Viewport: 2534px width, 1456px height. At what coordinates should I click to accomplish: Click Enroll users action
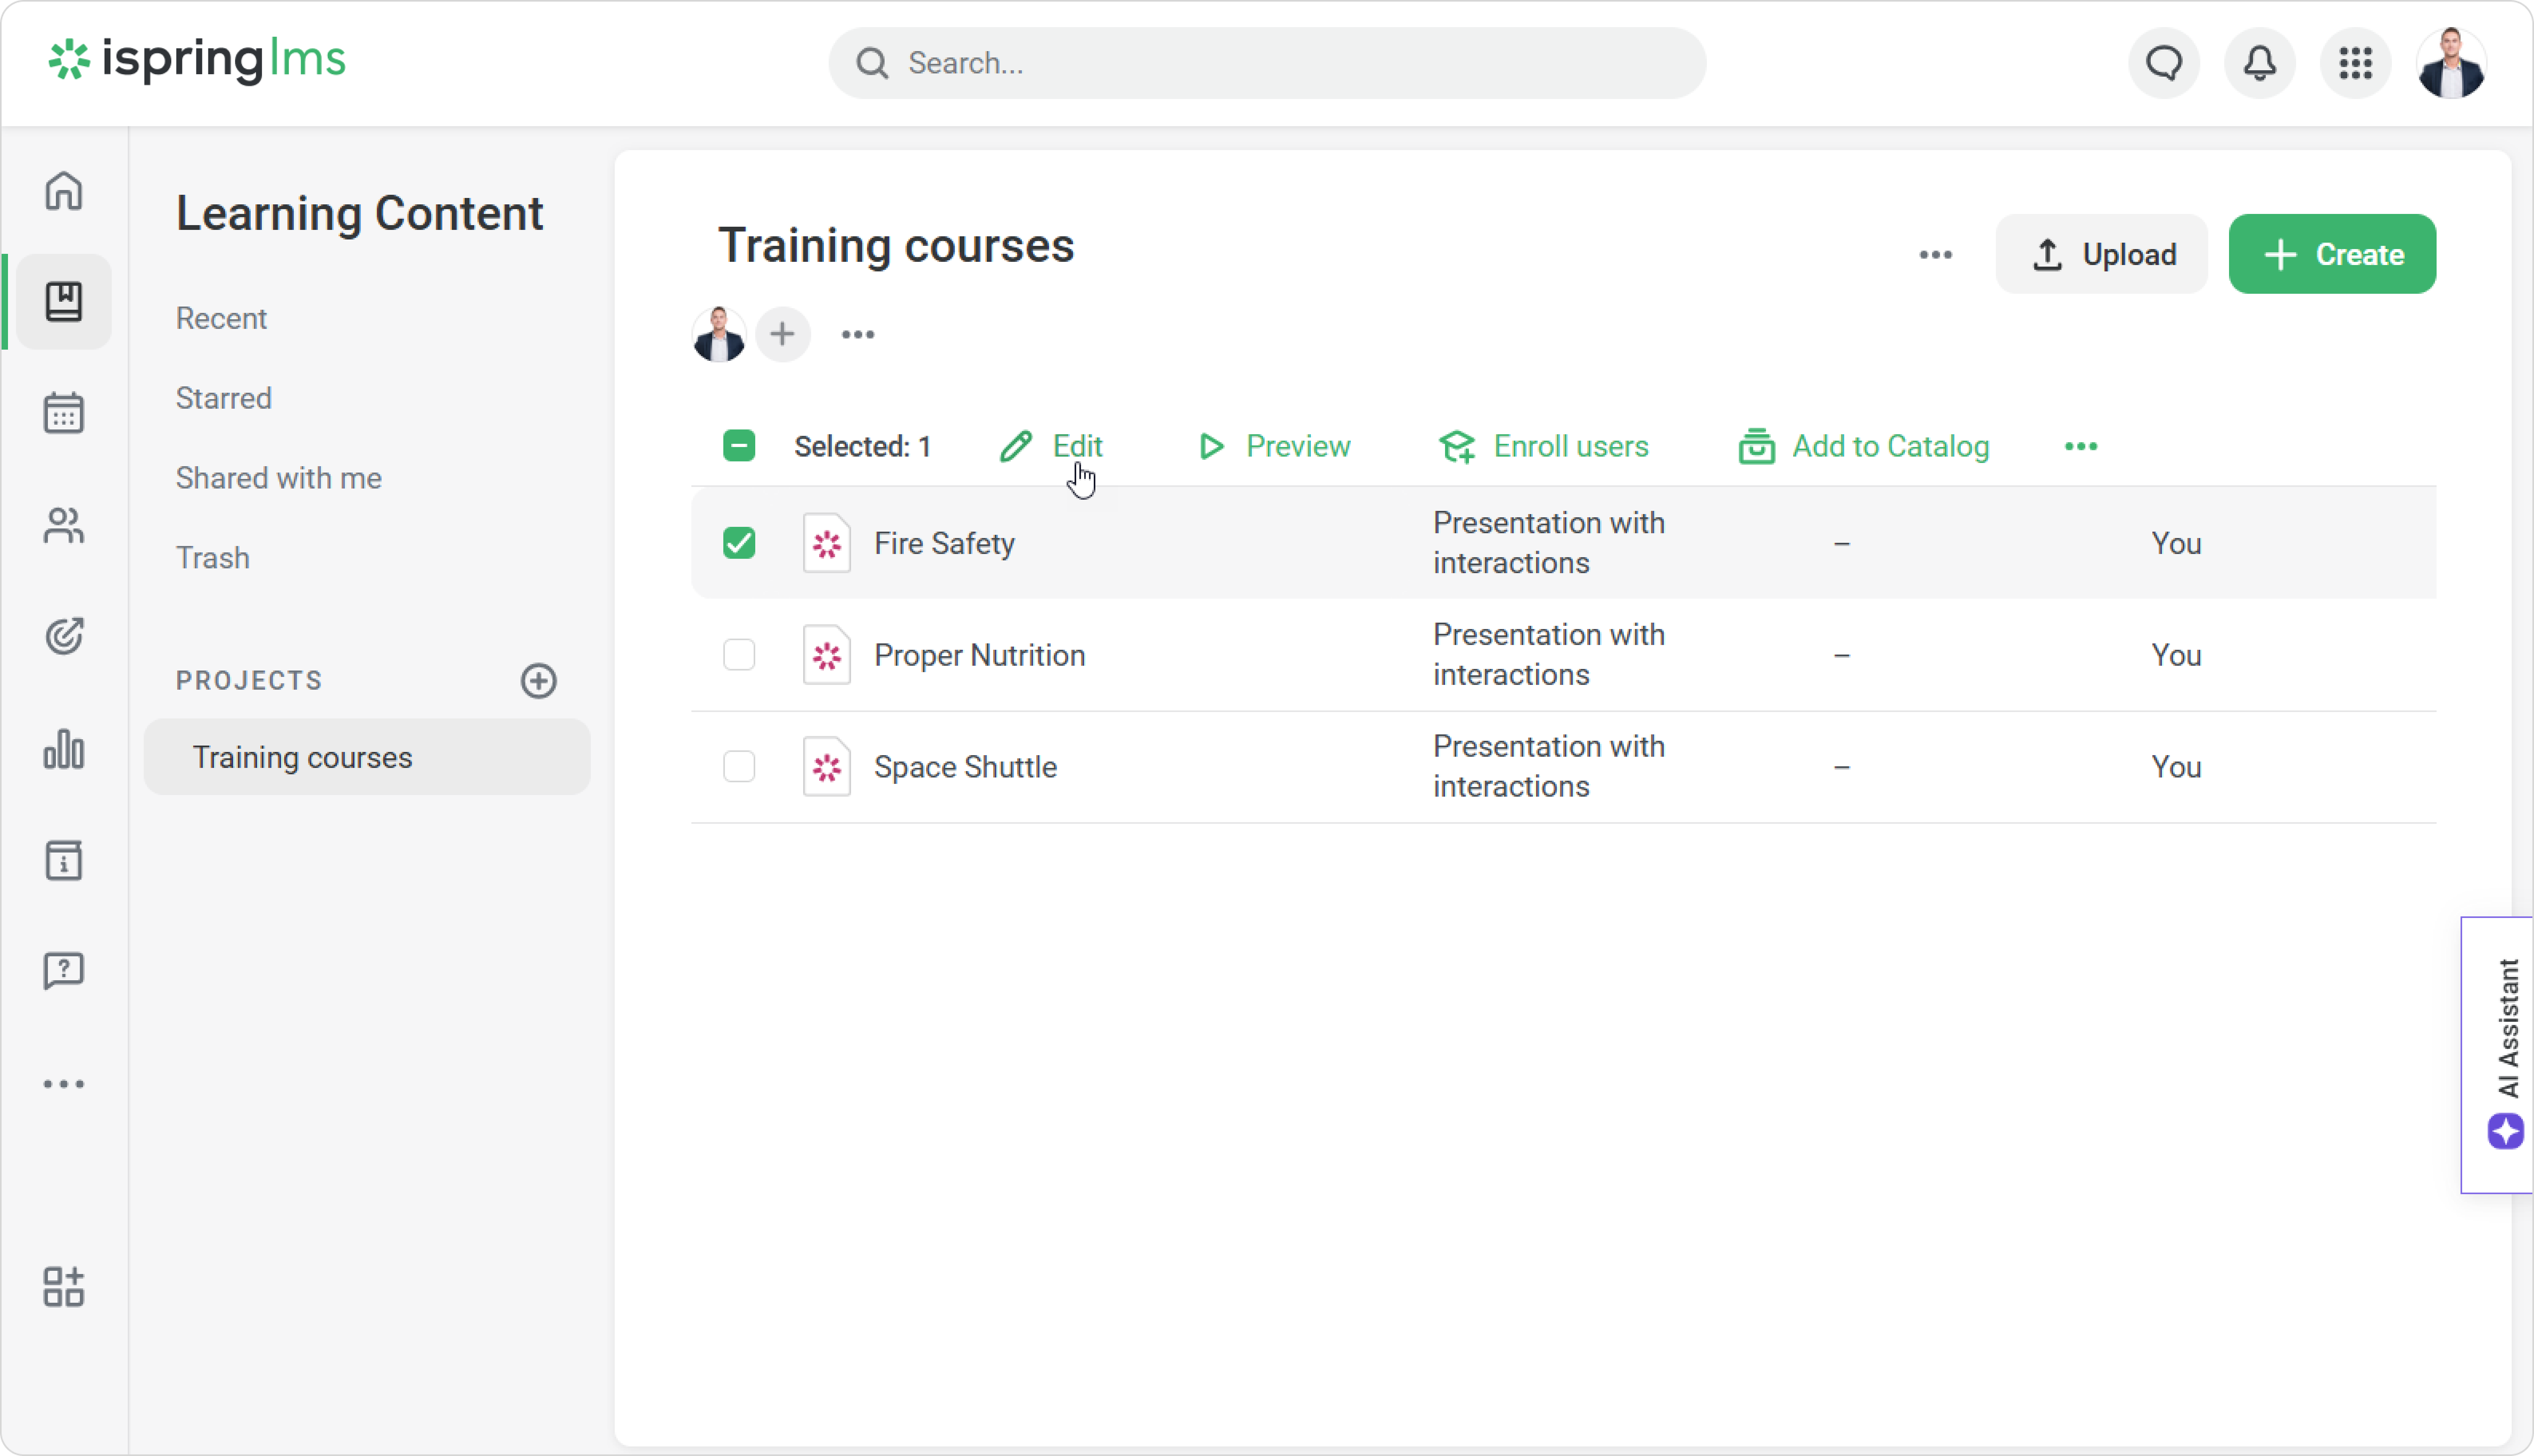pyautogui.click(x=1544, y=446)
